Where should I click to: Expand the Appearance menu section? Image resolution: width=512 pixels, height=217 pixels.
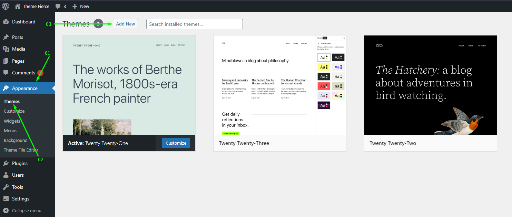[x=25, y=88]
